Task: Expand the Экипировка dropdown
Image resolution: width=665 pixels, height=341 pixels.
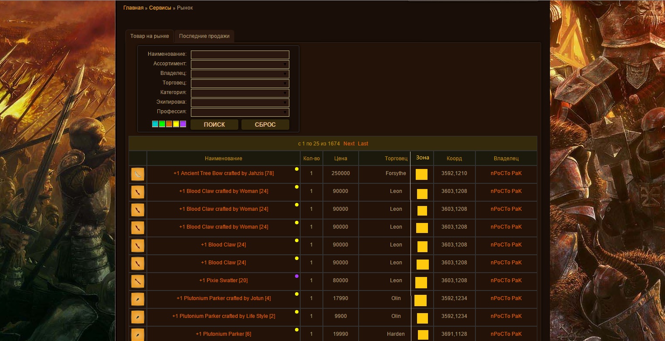Action: (240, 102)
